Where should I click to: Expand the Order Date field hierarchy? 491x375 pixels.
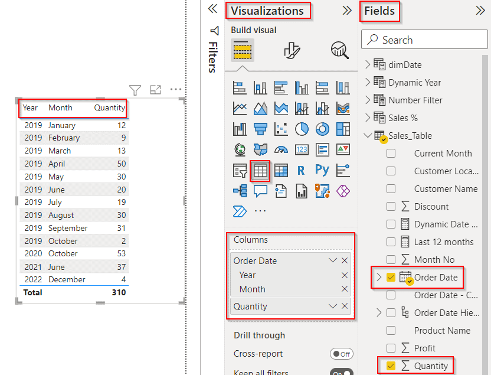[x=379, y=277]
